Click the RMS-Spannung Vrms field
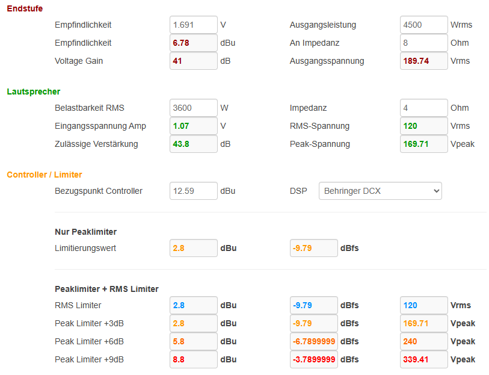489x375 pixels. pos(423,126)
